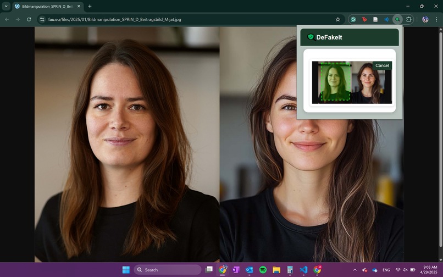443x277 pixels.
Task: Open OneNote from the taskbar
Action: coord(236,270)
